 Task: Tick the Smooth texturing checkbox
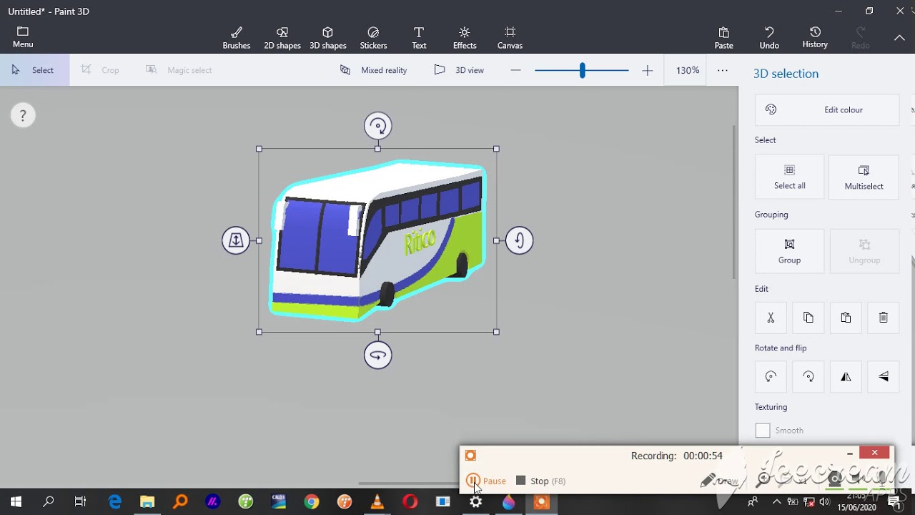tap(763, 430)
